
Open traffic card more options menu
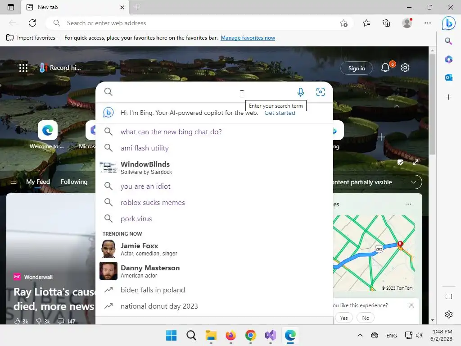409,204
